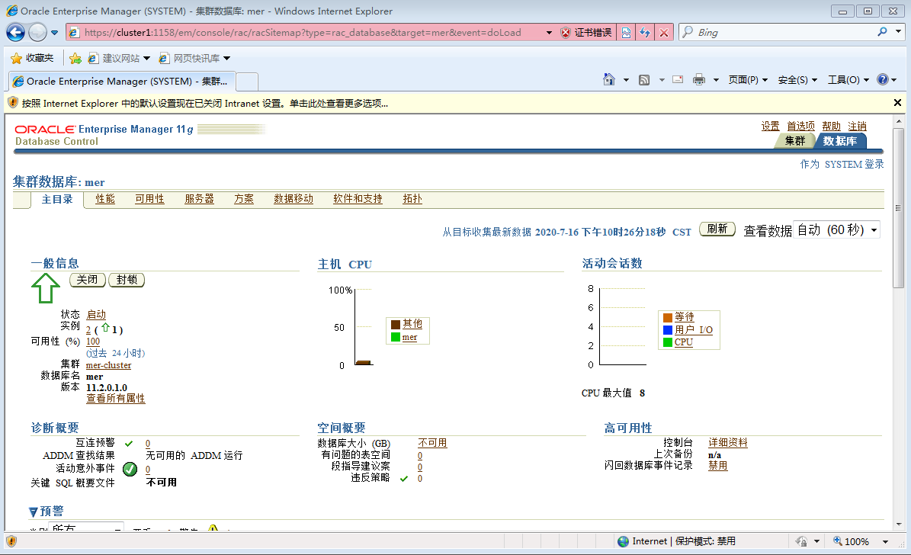Click add to favorites bar icon
This screenshot has height=555, width=911.
pos(75,58)
